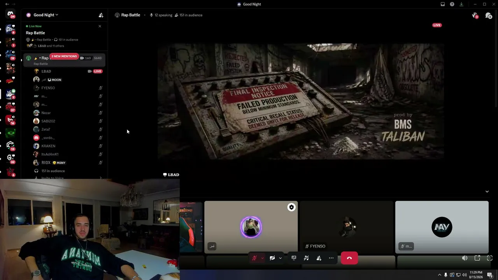Toggle camera on in call controls
The height and width of the screenshot is (280, 498).
click(x=272, y=258)
